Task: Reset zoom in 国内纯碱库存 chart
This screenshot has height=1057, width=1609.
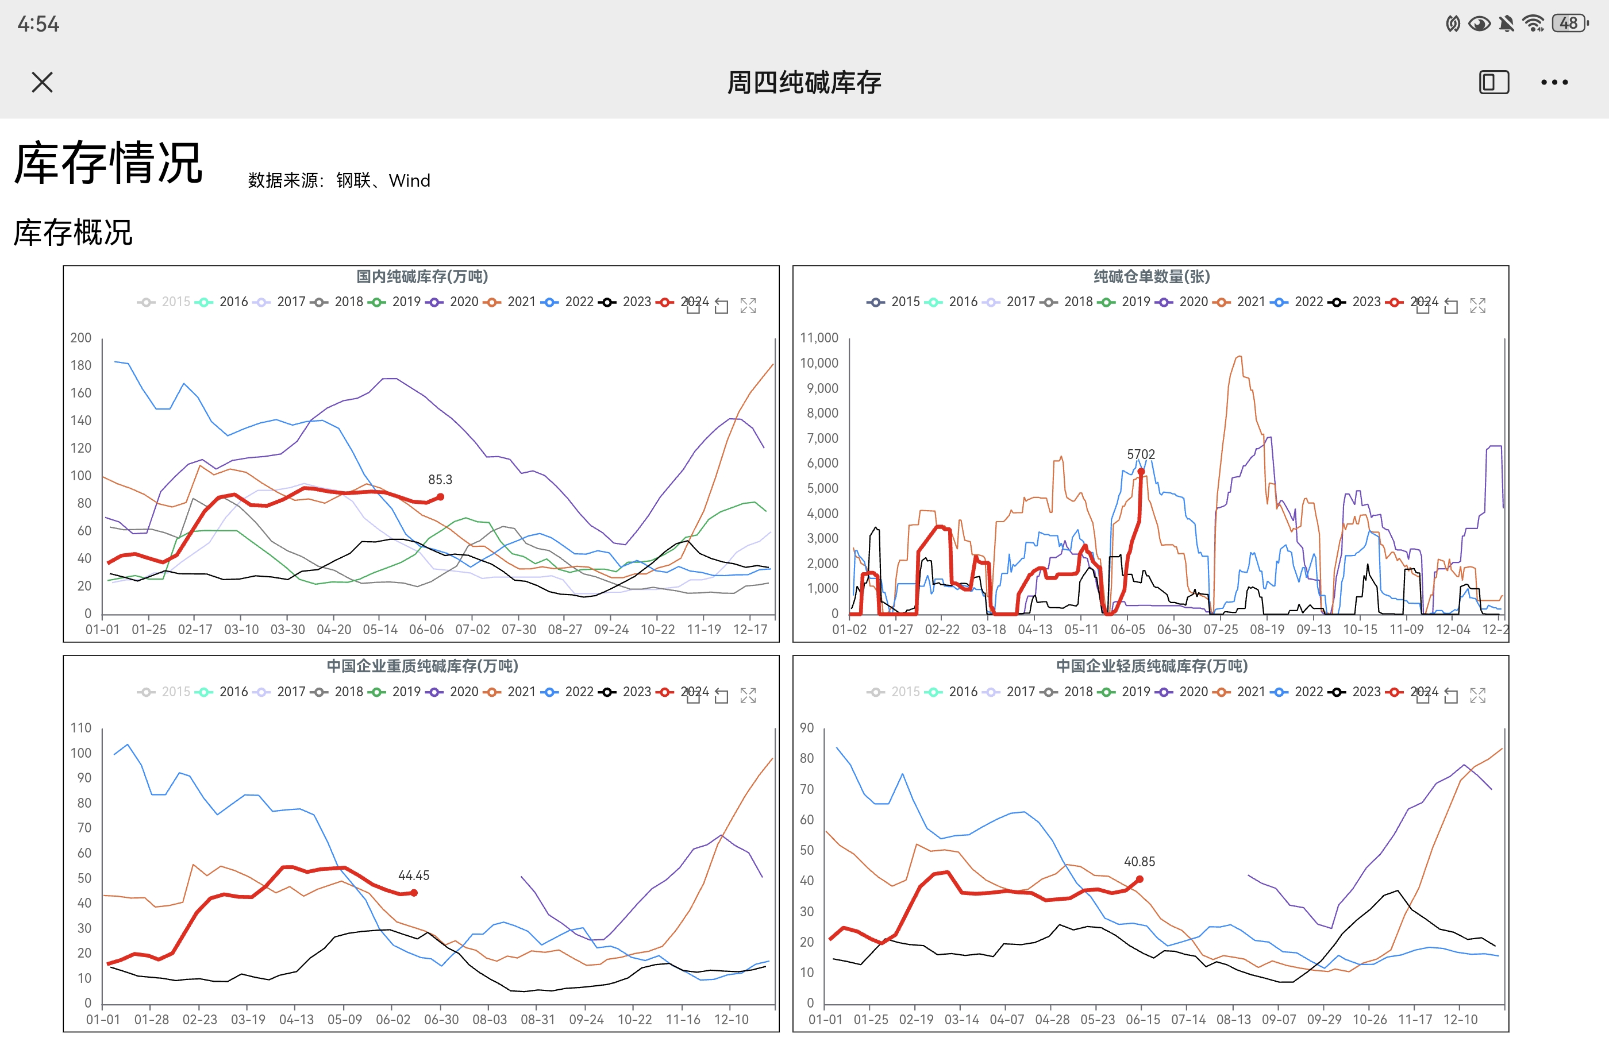Action: click(721, 306)
